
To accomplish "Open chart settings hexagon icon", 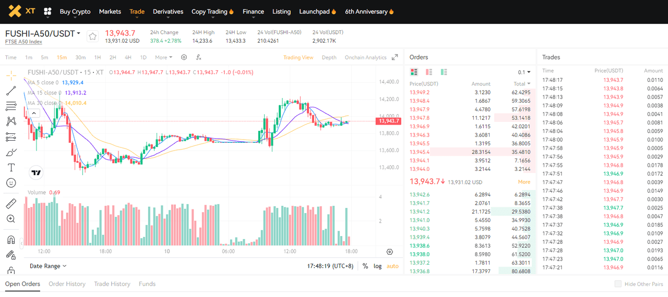I will [x=184, y=57].
